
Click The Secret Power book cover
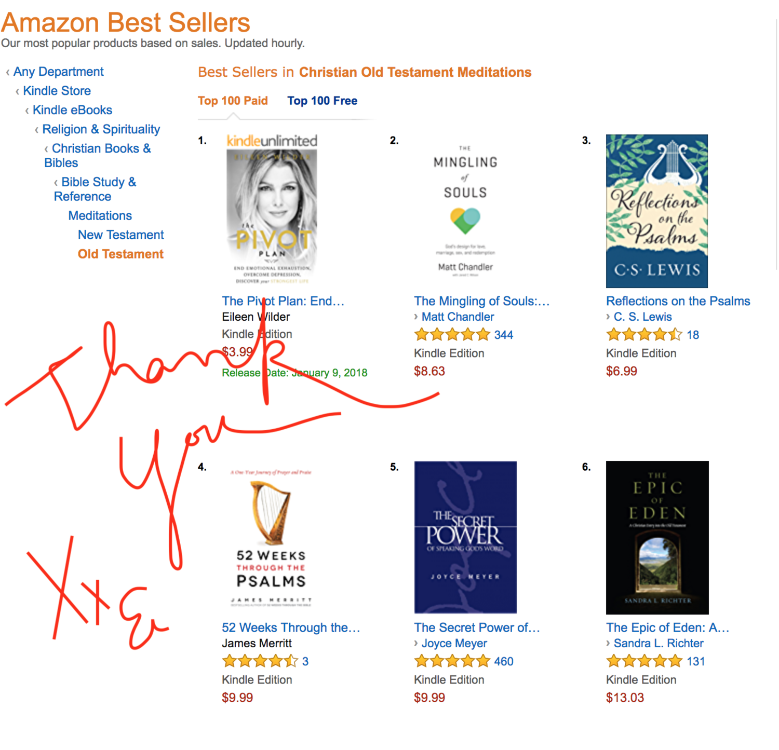point(465,537)
